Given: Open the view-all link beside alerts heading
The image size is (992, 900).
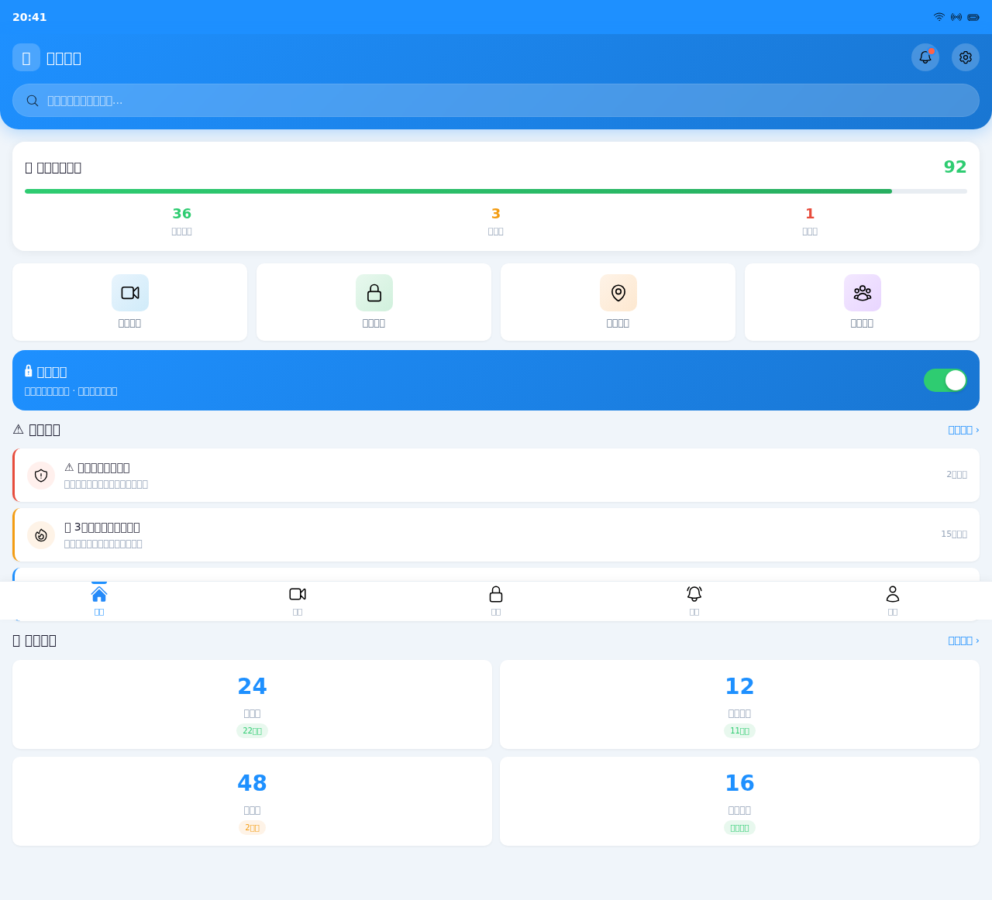Looking at the screenshot, I should (963, 430).
